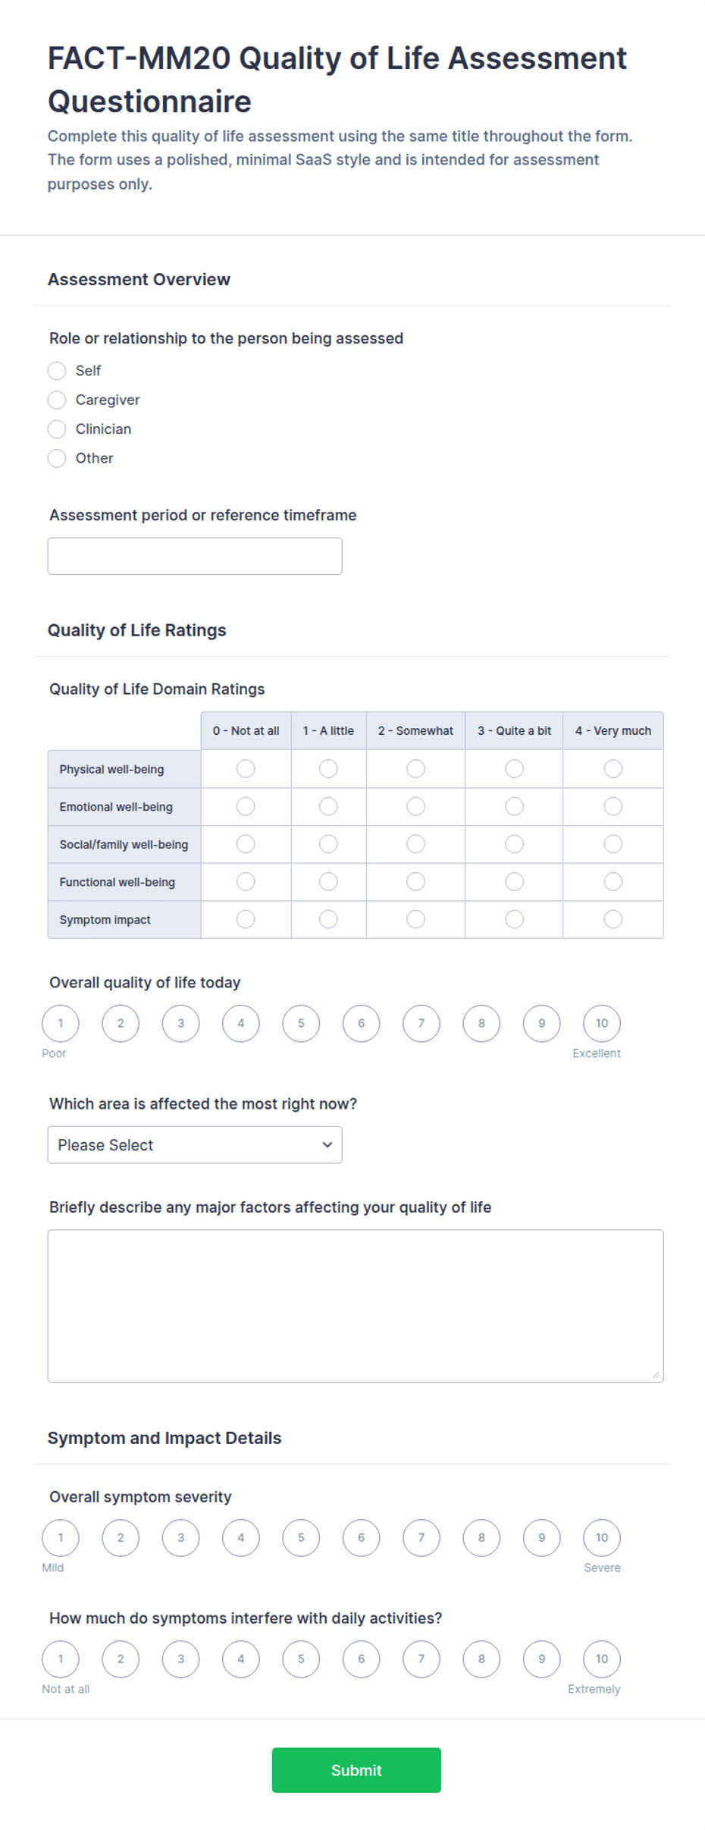This screenshot has width=705, height=1830.
Task: Rate Physical well-being as 0 - Not at all
Action: (246, 769)
